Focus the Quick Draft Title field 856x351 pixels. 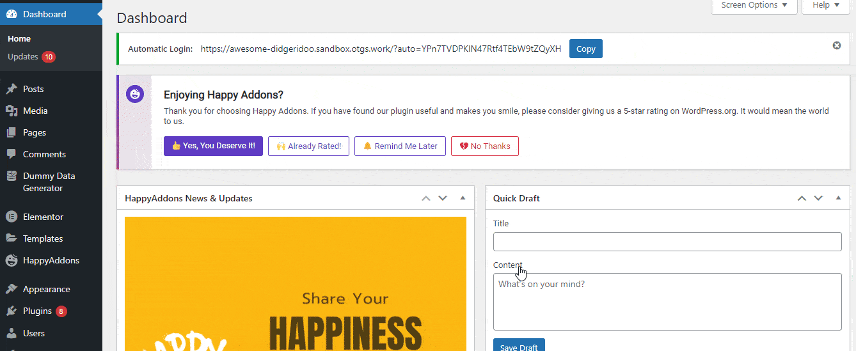(667, 242)
